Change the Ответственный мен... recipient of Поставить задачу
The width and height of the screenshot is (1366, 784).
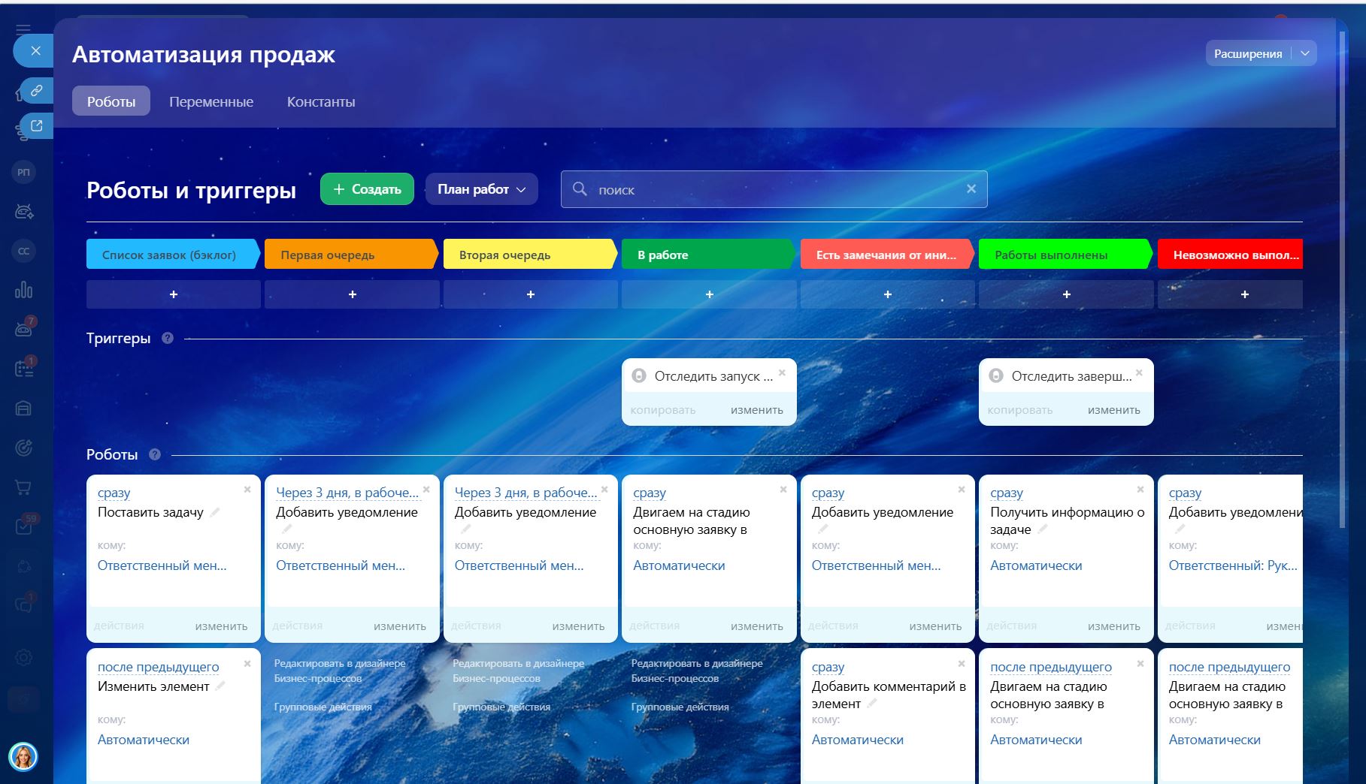162,566
